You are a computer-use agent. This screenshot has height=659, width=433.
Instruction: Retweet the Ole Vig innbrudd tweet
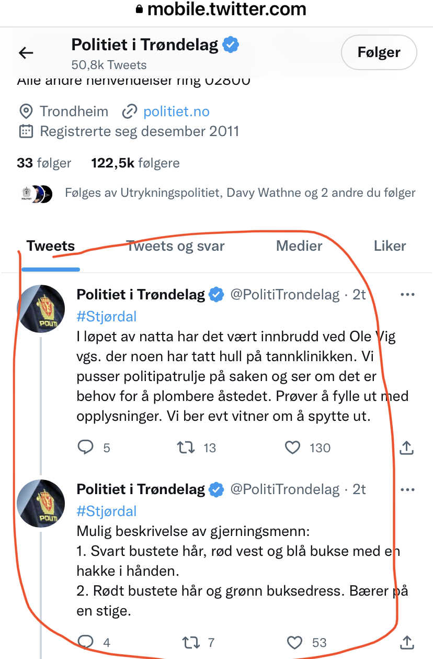point(186,448)
